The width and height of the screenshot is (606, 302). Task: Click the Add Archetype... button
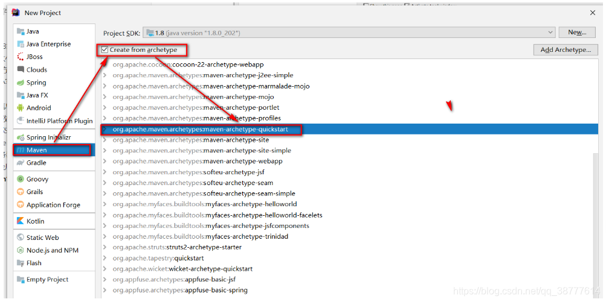[x=566, y=50]
